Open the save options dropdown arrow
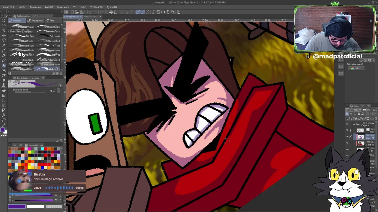 coord(85,12)
